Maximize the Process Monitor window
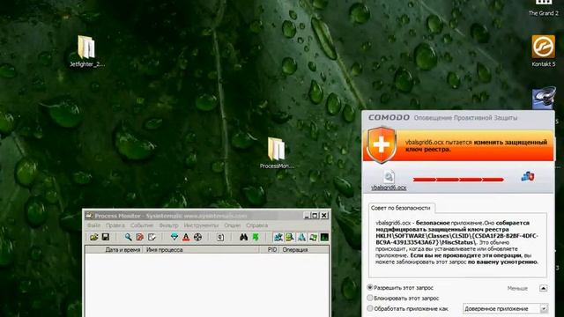The height and width of the screenshot is (317, 564). tap(315, 216)
